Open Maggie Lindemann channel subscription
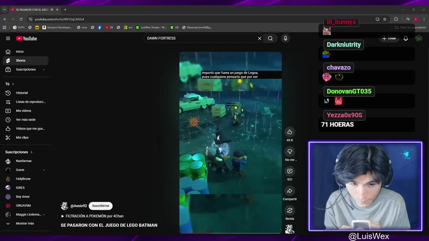 click(x=25, y=215)
